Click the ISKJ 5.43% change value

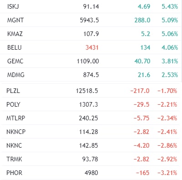click(x=170, y=6)
